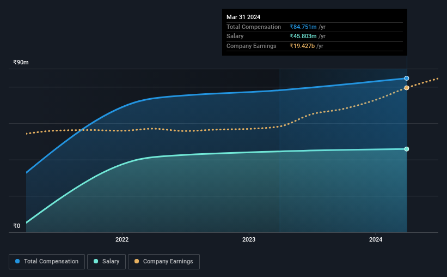Image resolution: width=447 pixels, height=277 pixels.
Task: Click the blue Total Compensation data point
Action: pyautogui.click(x=407, y=78)
